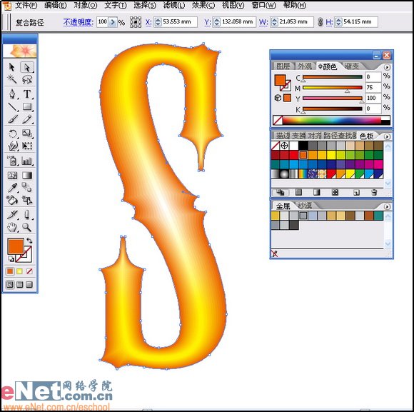Screen dimensions: 414x412
Task: Choose the Direct Selection arrow tool
Action: click(27, 67)
